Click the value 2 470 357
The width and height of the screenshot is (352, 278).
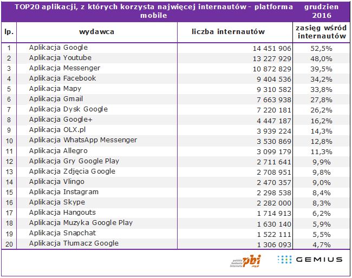[x=274, y=183]
